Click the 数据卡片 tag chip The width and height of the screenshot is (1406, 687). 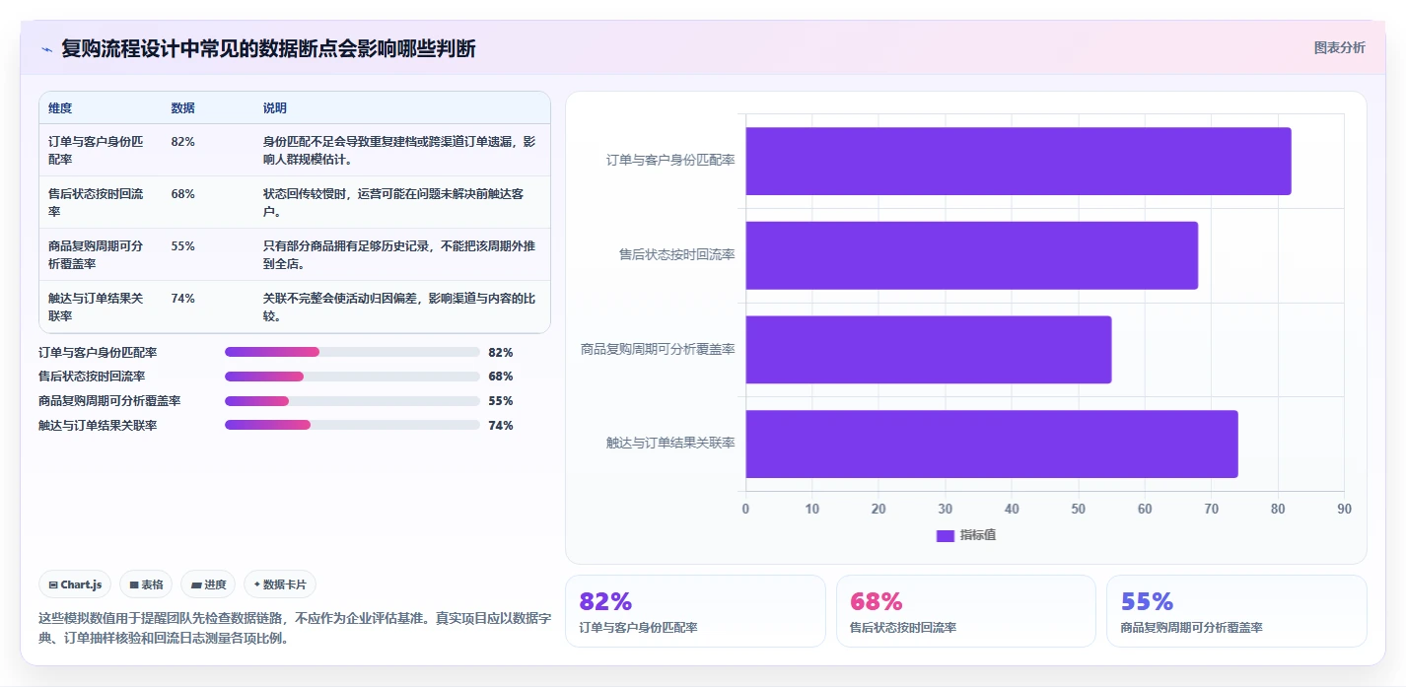click(x=280, y=584)
